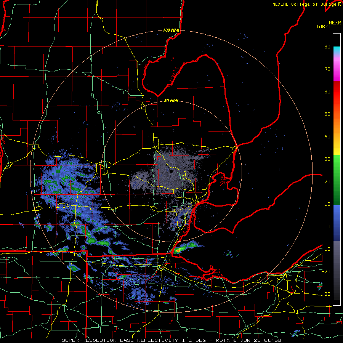The height and width of the screenshot is (343, 343).
Task: Click the -10 value on the dBZ scale
Action: (x=326, y=249)
